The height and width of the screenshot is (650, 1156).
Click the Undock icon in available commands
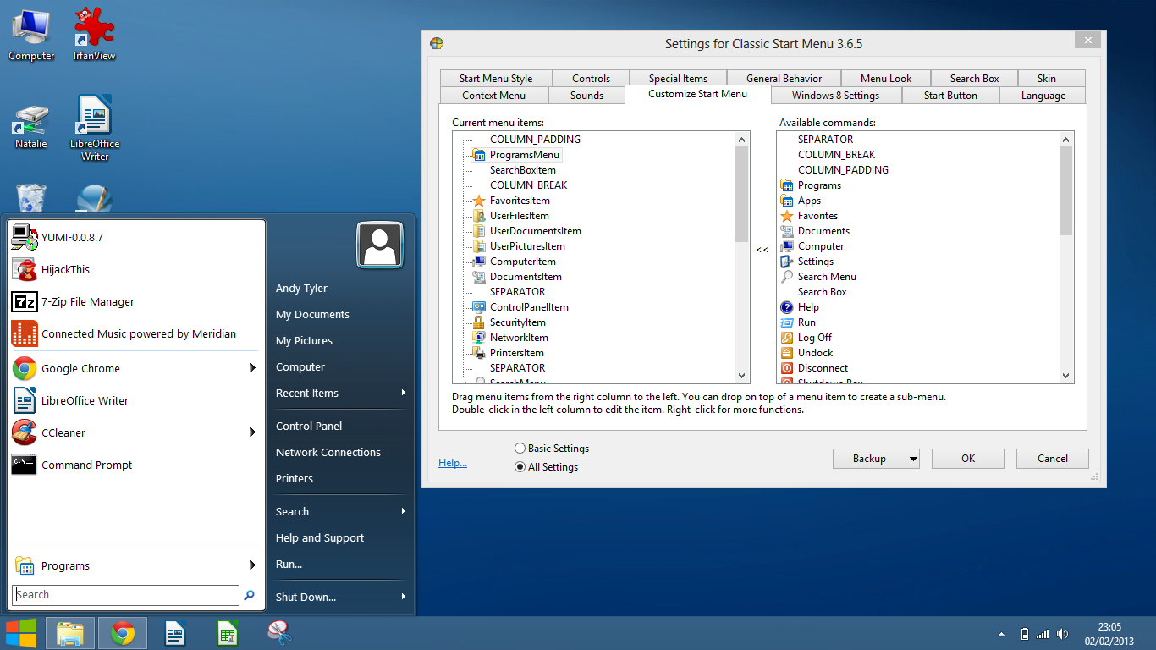pyautogui.click(x=787, y=353)
